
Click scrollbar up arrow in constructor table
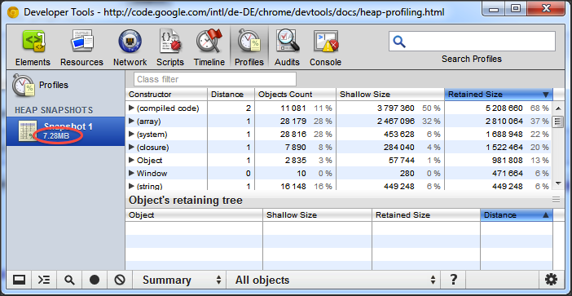coord(558,108)
